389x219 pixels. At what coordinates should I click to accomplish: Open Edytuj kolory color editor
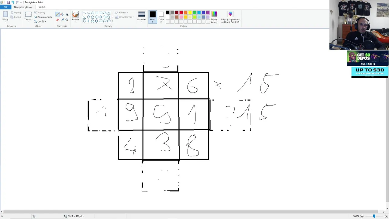[x=214, y=17]
